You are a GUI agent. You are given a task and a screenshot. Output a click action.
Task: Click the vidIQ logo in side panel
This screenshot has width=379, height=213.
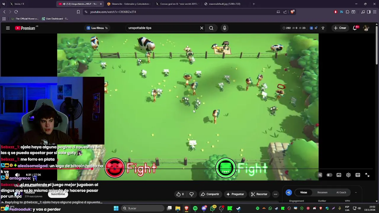(289, 193)
